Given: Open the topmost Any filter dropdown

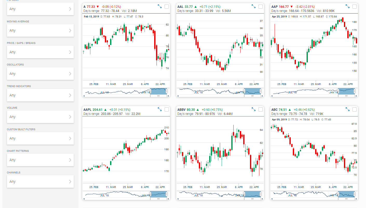Looking at the screenshot, I should tap(40, 9).
